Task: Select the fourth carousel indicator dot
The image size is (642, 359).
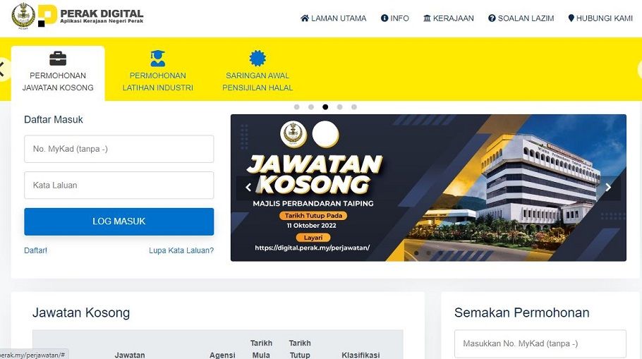Action: 340,107
